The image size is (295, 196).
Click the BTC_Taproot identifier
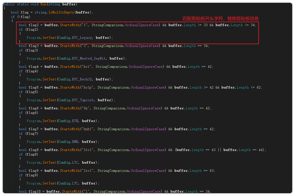coord(83,100)
